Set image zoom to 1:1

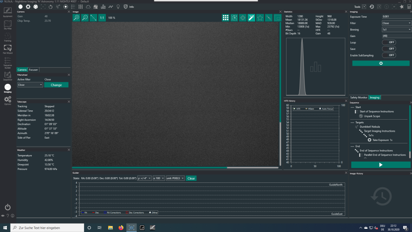pyautogui.click(x=102, y=18)
